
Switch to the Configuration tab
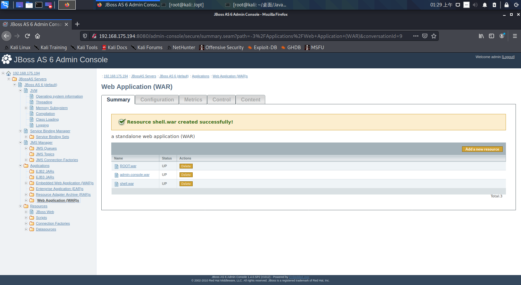pyautogui.click(x=157, y=100)
